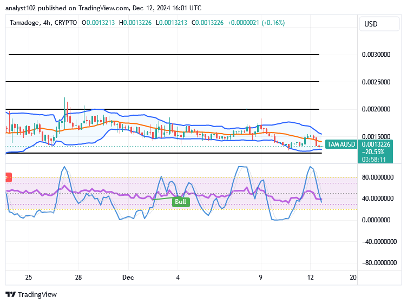Click the low value L0.0013213
Viewport: 407px width, 304px height.
click(x=172, y=23)
